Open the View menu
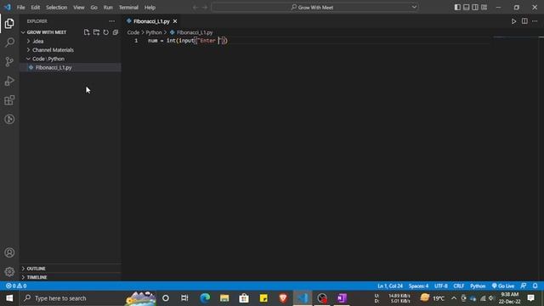 (x=79, y=8)
